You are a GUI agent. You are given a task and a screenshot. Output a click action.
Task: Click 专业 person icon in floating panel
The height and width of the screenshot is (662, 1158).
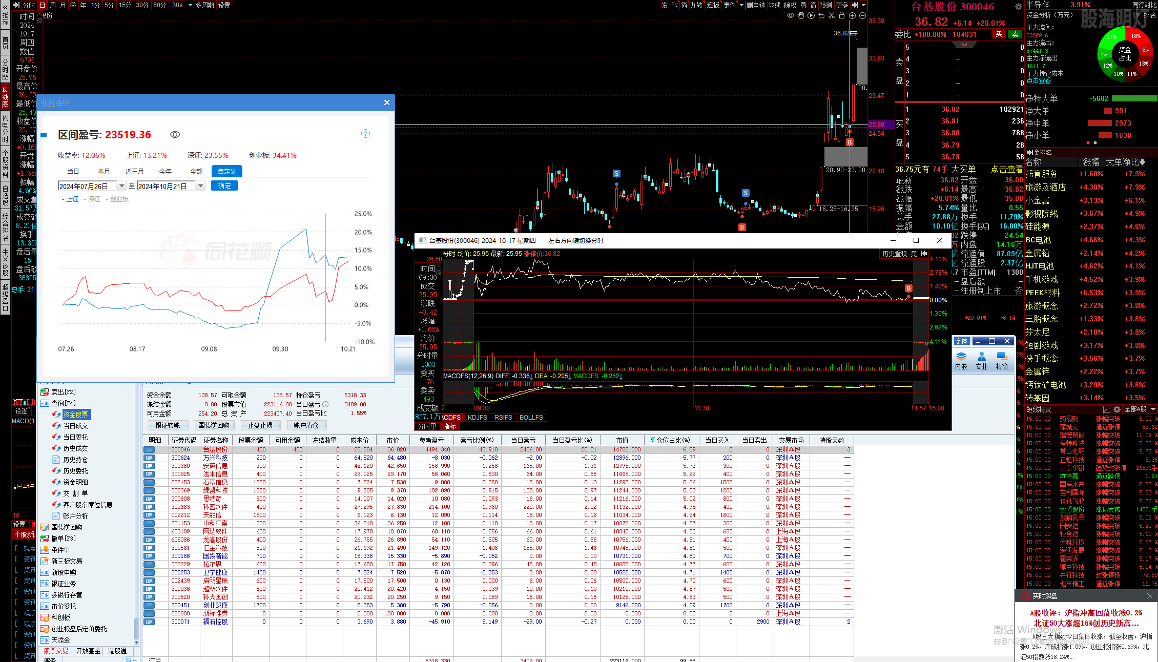coord(981,361)
